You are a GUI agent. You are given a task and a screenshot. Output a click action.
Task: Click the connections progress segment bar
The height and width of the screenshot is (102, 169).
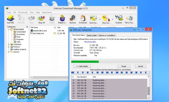111,73
